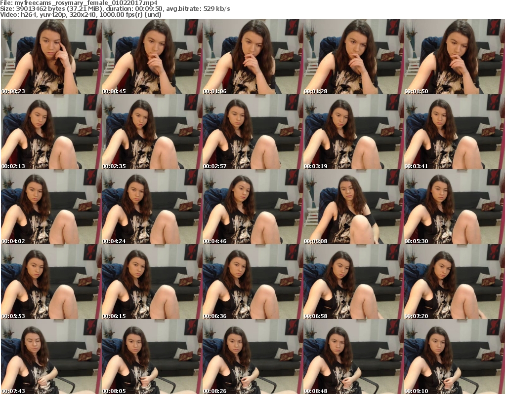
Task: Choose the thumbnail frame stamped 00:03:19
Action: point(353,132)
